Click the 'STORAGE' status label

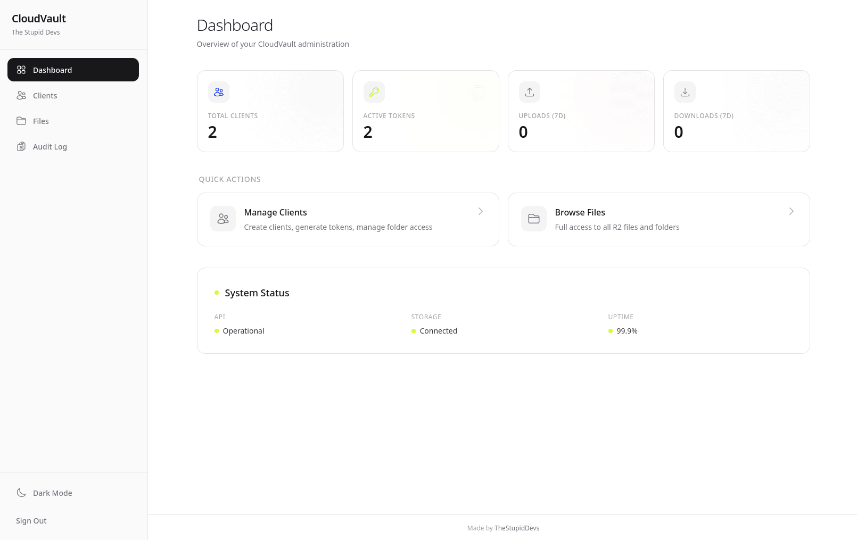click(426, 317)
